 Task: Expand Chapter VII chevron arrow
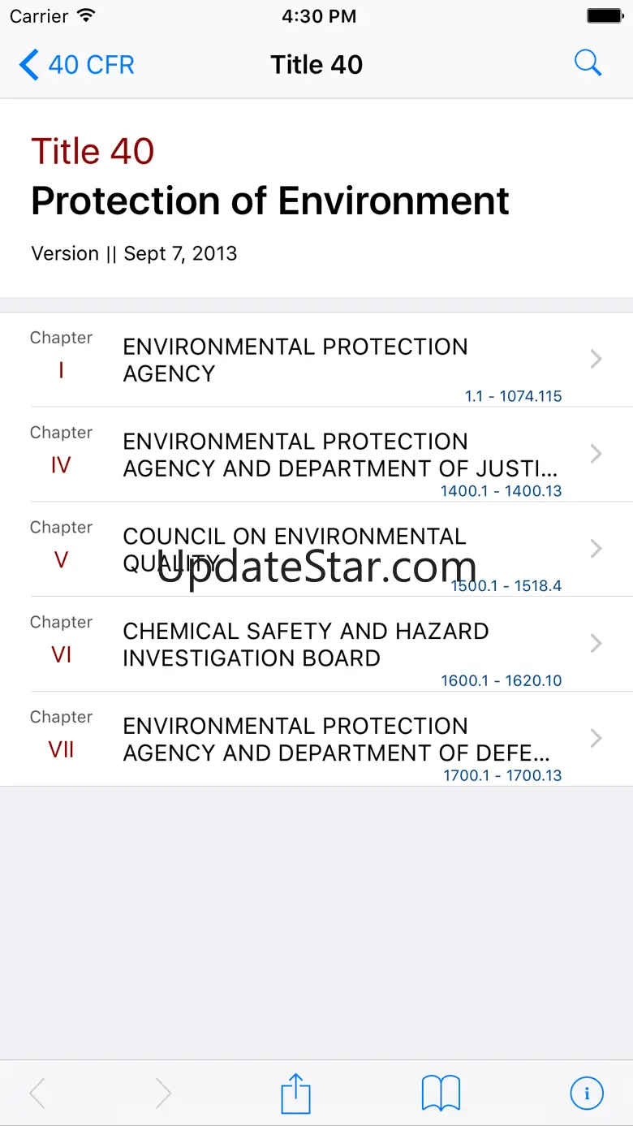596,738
